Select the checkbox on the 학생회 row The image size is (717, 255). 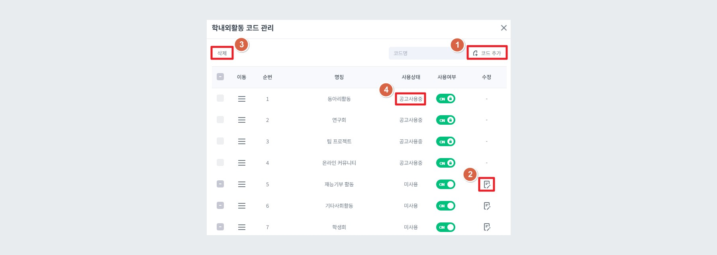[220, 227]
